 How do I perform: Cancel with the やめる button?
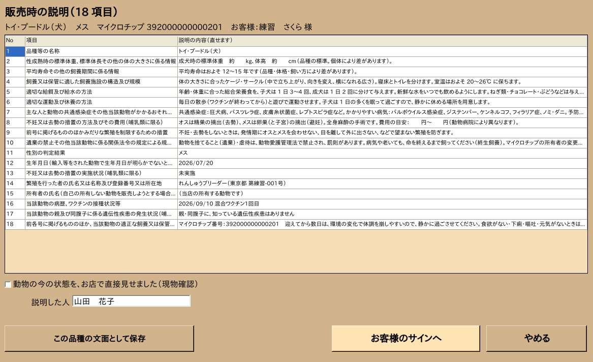537,339
